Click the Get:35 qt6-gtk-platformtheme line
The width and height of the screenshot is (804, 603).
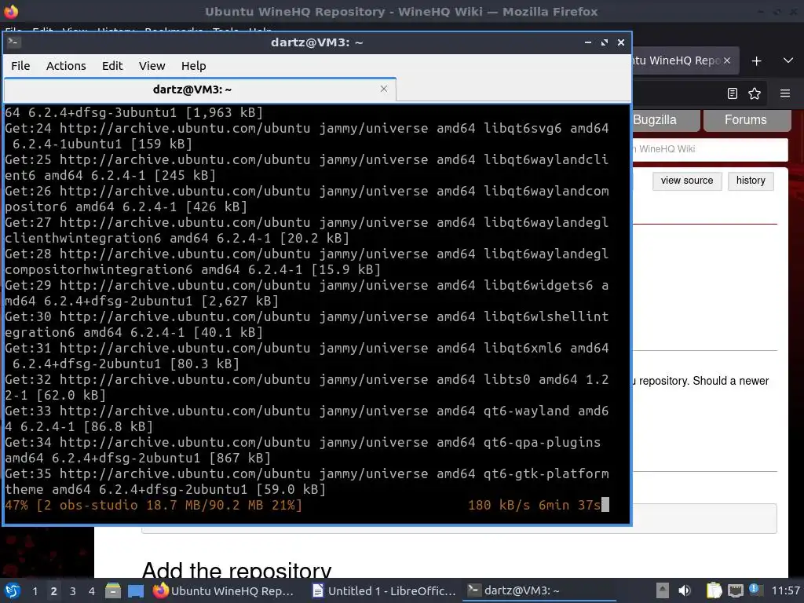coord(307,481)
